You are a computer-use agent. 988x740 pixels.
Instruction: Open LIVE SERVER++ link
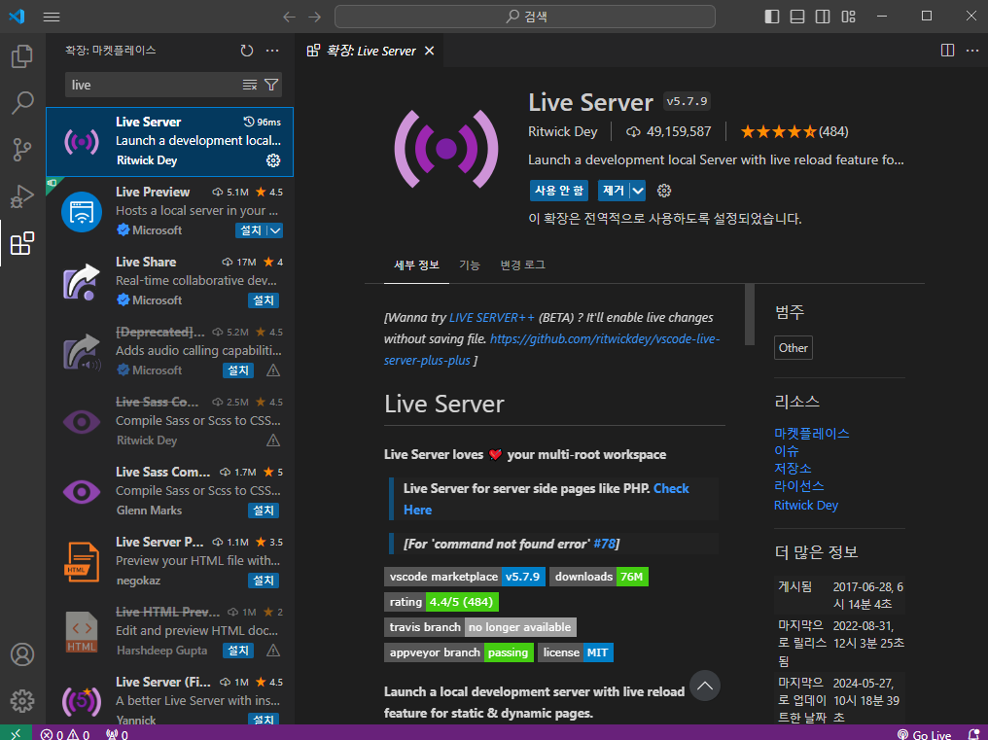[x=491, y=318]
